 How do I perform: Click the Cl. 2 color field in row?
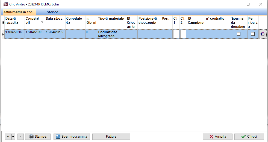pyautogui.click(x=183, y=34)
